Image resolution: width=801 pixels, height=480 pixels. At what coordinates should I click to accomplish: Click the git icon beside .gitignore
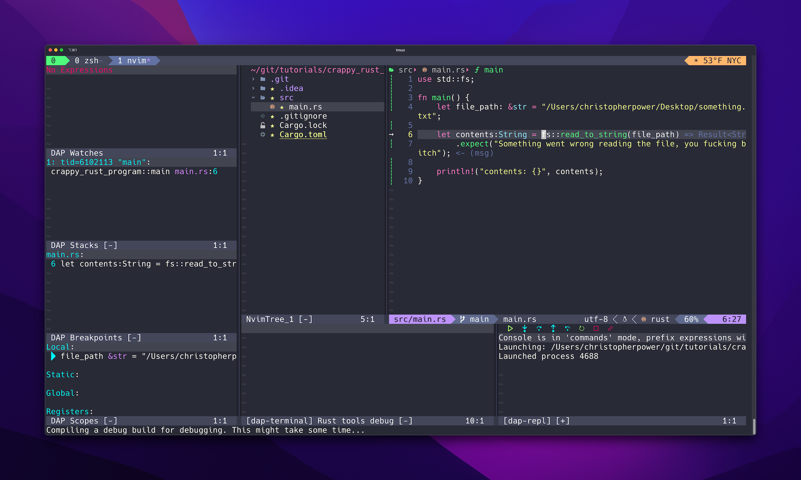[263, 116]
